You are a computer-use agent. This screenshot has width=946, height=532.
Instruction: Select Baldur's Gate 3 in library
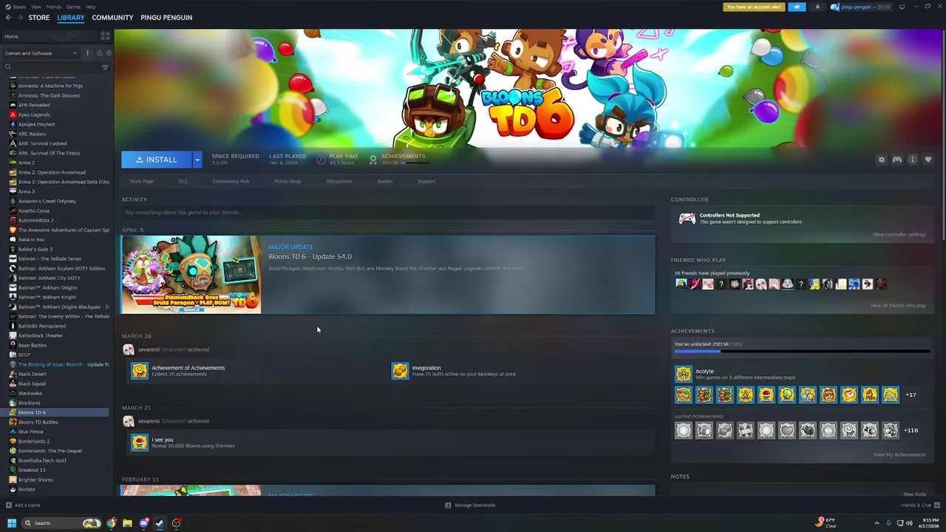pos(35,249)
